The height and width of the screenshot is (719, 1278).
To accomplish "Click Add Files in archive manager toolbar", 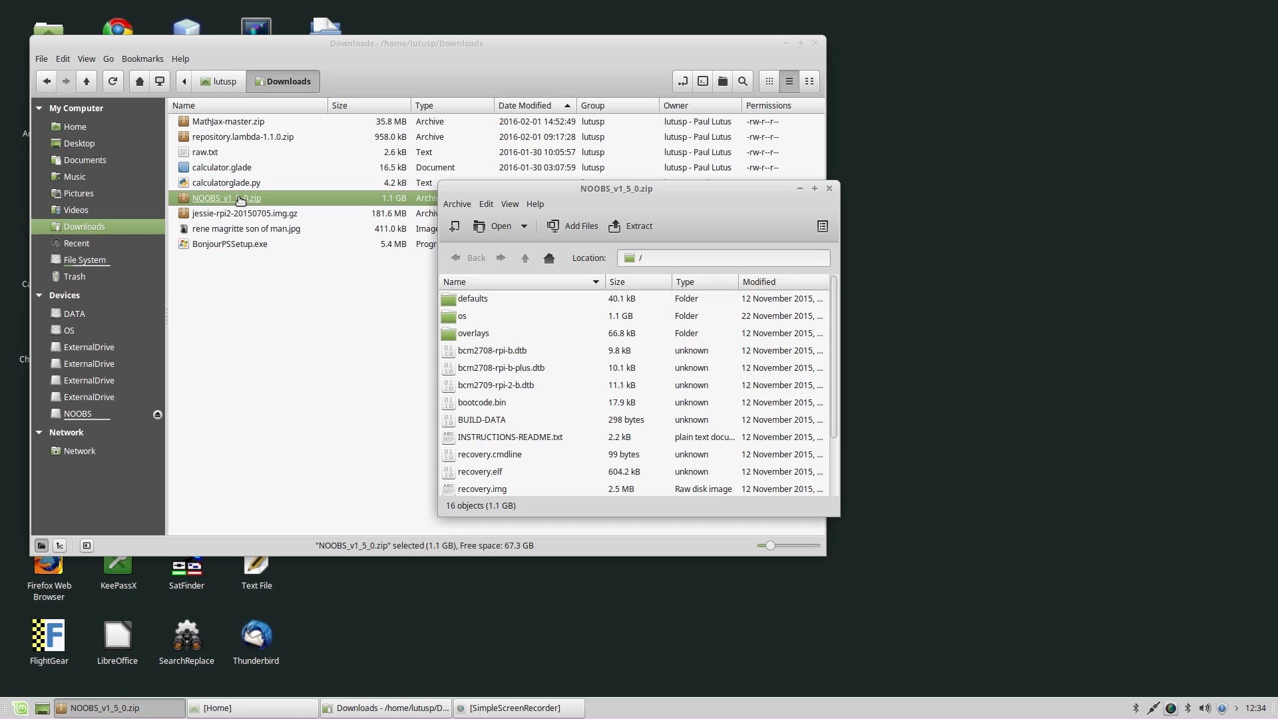I will pos(572,226).
